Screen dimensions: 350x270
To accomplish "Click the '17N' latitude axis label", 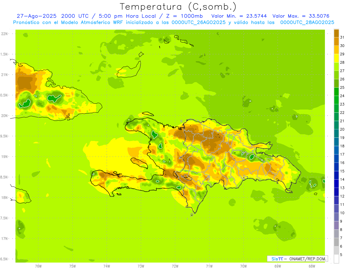I will [5, 239].
